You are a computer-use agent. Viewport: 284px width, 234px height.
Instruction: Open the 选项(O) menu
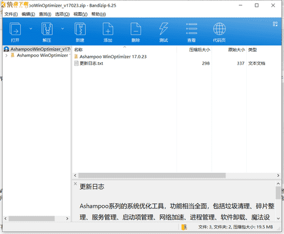[x=62, y=14]
